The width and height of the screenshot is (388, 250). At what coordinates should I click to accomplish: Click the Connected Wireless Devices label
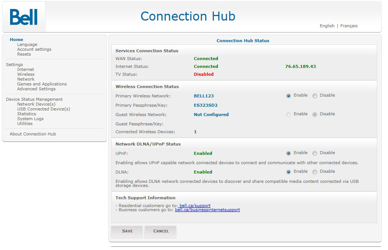point(145,132)
